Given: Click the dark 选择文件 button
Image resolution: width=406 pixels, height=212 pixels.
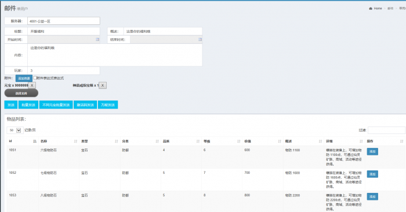Looking at the screenshot, I should (x=21, y=93).
